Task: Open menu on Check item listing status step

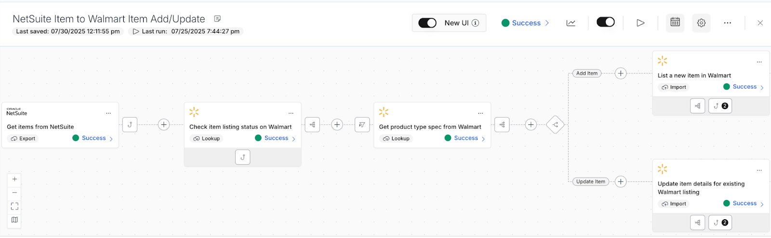Action: pos(291,113)
